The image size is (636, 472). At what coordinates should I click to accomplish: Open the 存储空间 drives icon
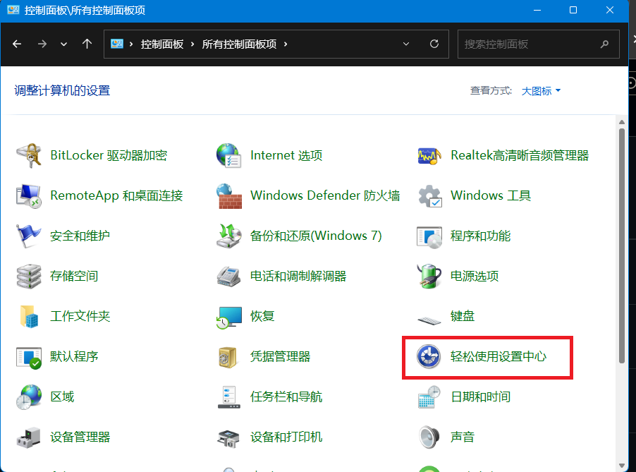pos(29,277)
